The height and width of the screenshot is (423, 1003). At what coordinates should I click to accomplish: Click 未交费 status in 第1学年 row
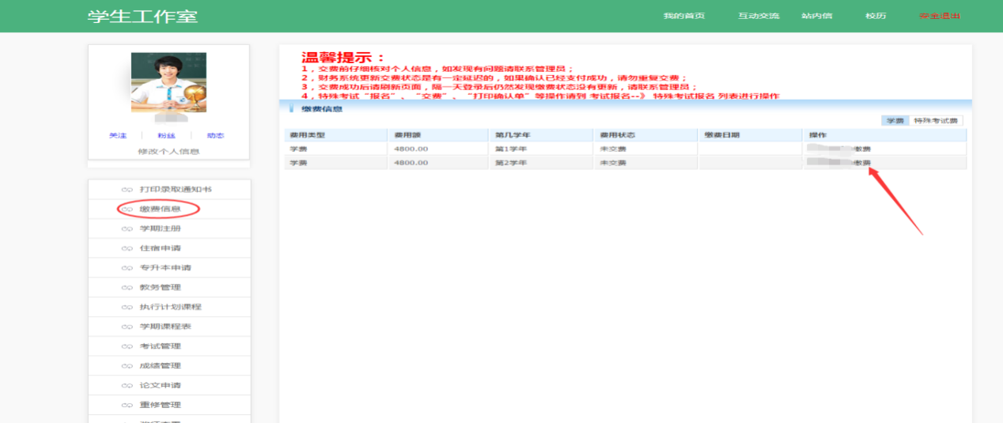coord(613,149)
